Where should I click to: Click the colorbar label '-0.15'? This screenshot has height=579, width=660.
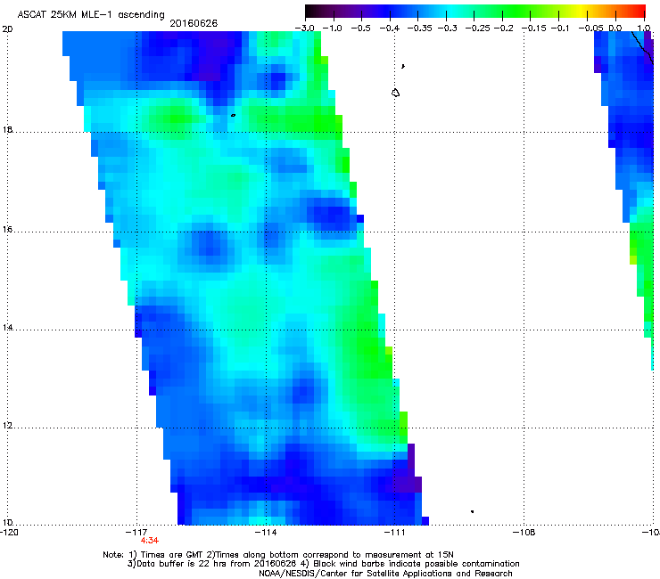[534, 29]
